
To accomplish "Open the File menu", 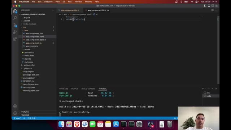I will pos(34,1).
